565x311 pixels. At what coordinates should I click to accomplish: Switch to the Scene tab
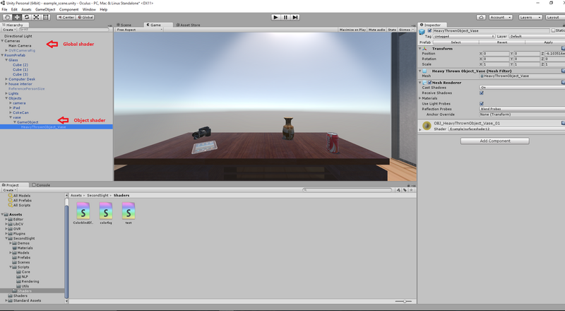(124, 25)
